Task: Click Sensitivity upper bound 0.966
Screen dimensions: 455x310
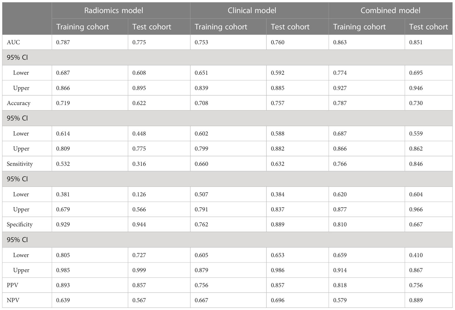Action: (416, 210)
